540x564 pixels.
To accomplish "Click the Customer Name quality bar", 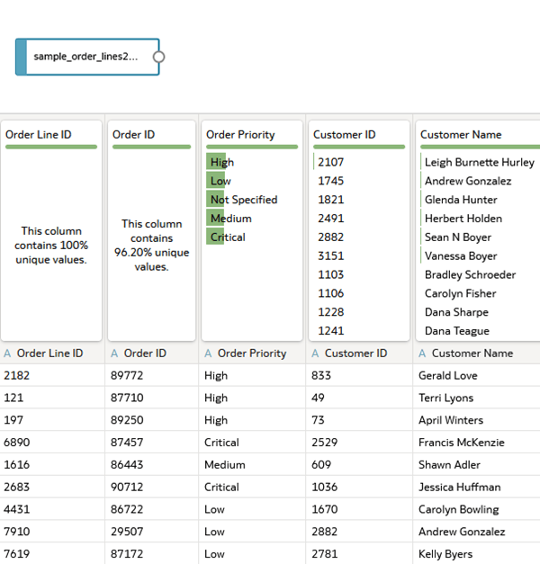I will click(x=480, y=147).
